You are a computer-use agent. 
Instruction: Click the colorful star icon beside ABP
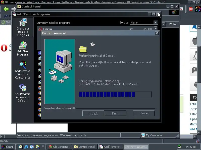pyautogui.click(x=198, y=9)
